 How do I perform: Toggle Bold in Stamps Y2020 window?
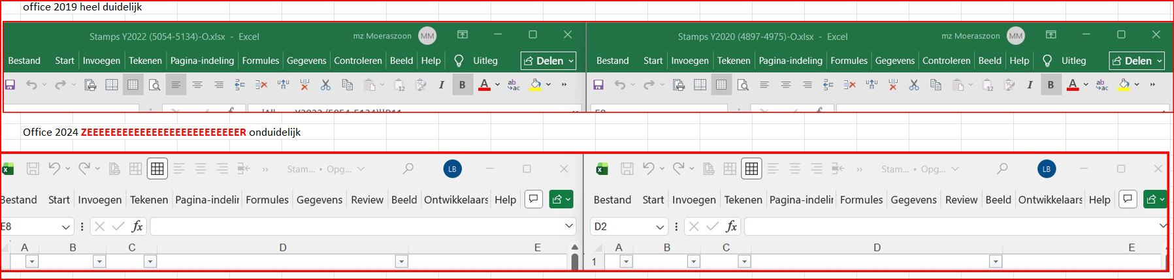pyautogui.click(x=1051, y=85)
